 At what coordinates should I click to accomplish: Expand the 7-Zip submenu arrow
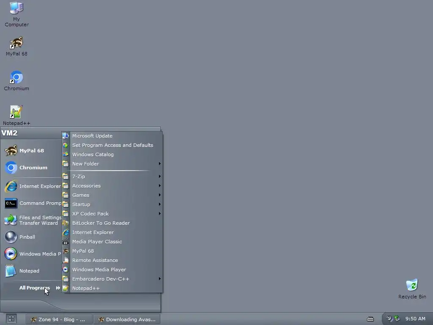pos(159,176)
